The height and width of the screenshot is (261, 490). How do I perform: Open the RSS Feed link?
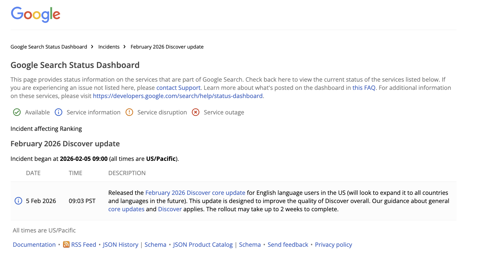pos(84,245)
